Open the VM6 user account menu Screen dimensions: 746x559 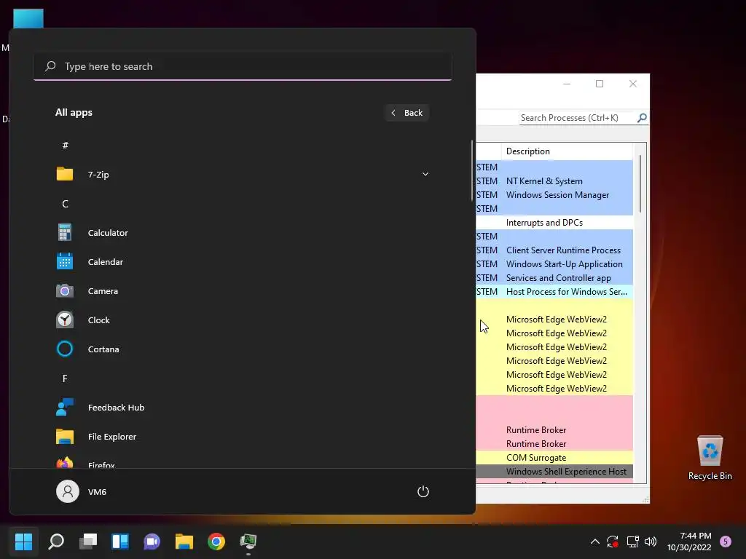pos(82,491)
